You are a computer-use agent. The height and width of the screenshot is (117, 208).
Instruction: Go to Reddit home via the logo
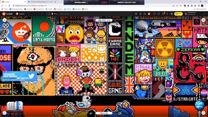point(7,14)
